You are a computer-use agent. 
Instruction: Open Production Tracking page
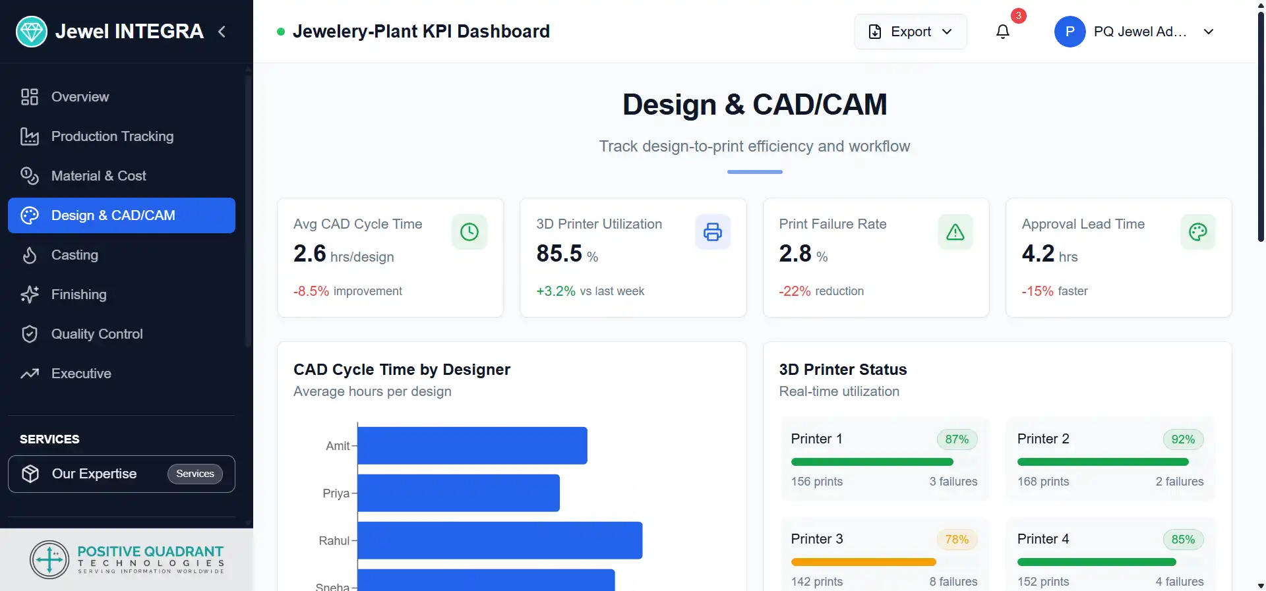121,136
